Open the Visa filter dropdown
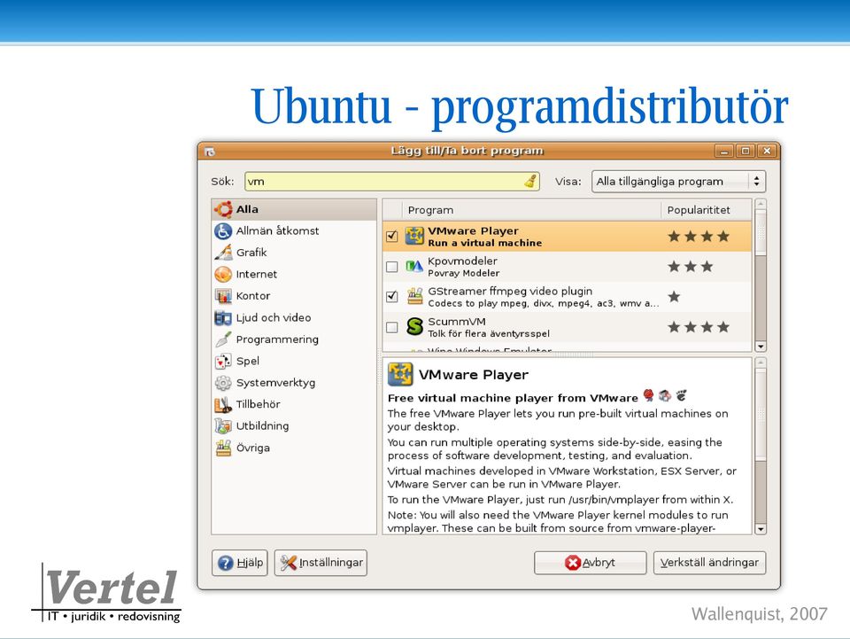 tap(678, 182)
